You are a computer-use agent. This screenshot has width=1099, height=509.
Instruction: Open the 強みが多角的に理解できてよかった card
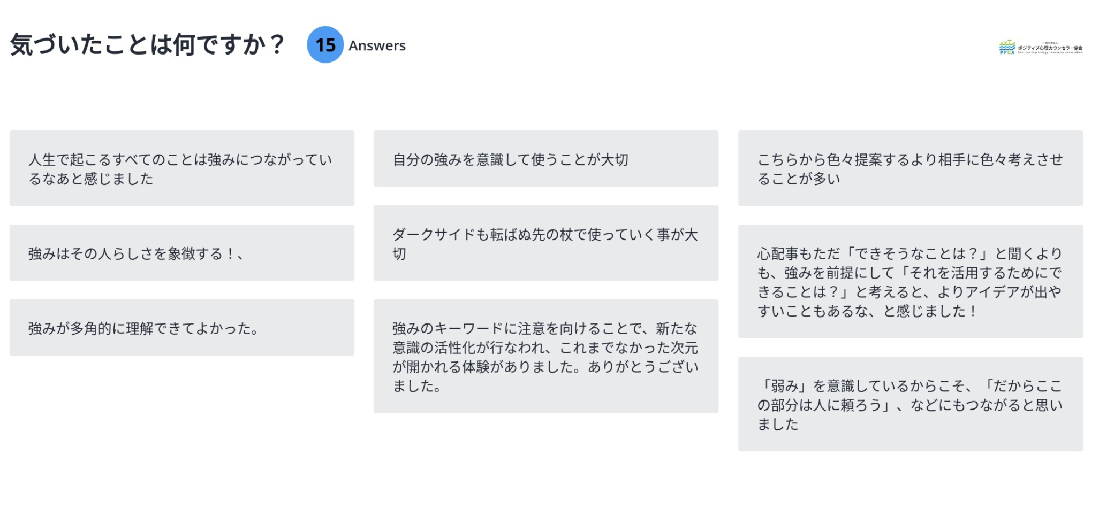[181, 328]
